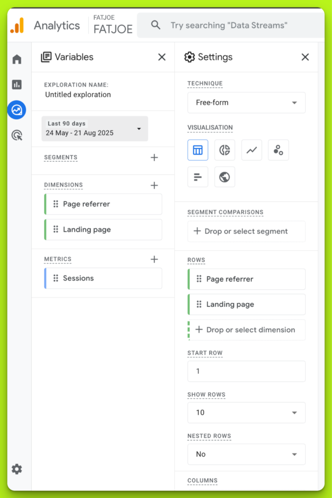This screenshot has width=332, height=498.
Task: Add a new segment with plus icon
Action: (154, 158)
